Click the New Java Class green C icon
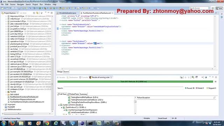This screenshot has height=126, width=224. pyautogui.click(x=54, y=8)
